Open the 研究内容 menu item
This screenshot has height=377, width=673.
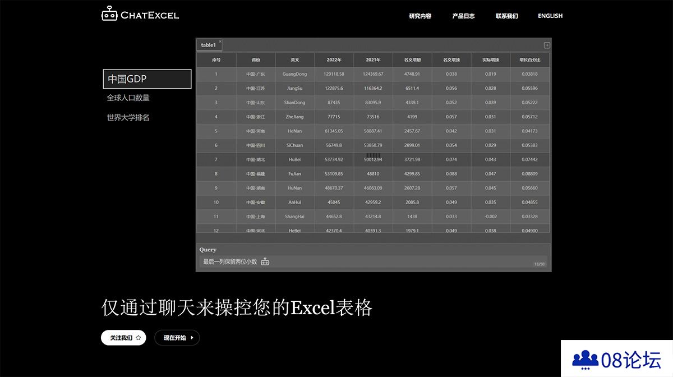420,16
